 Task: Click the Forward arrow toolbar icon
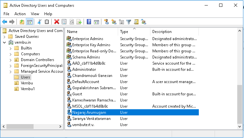12,22
